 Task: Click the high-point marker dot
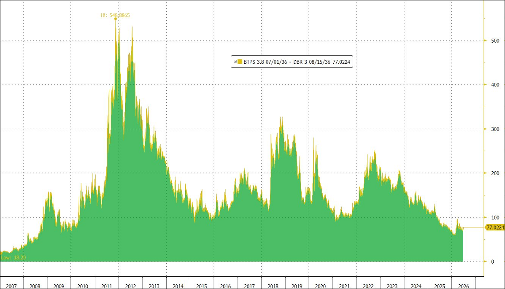point(116,19)
